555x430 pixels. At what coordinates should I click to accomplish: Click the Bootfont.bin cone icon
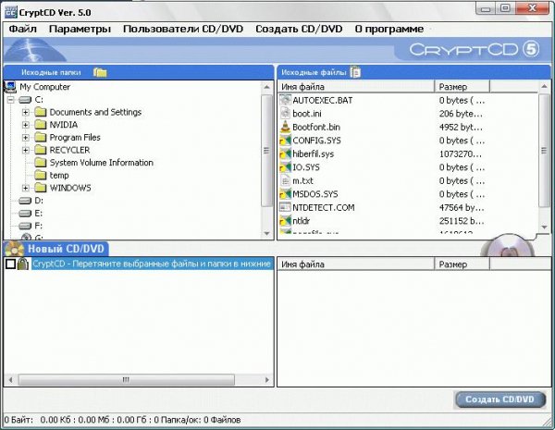pyautogui.click(x=285, y=127)
